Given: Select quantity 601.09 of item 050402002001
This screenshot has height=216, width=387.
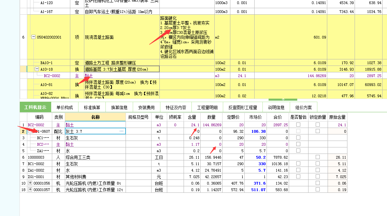Looking at the screenshot, I should point(290,37).
